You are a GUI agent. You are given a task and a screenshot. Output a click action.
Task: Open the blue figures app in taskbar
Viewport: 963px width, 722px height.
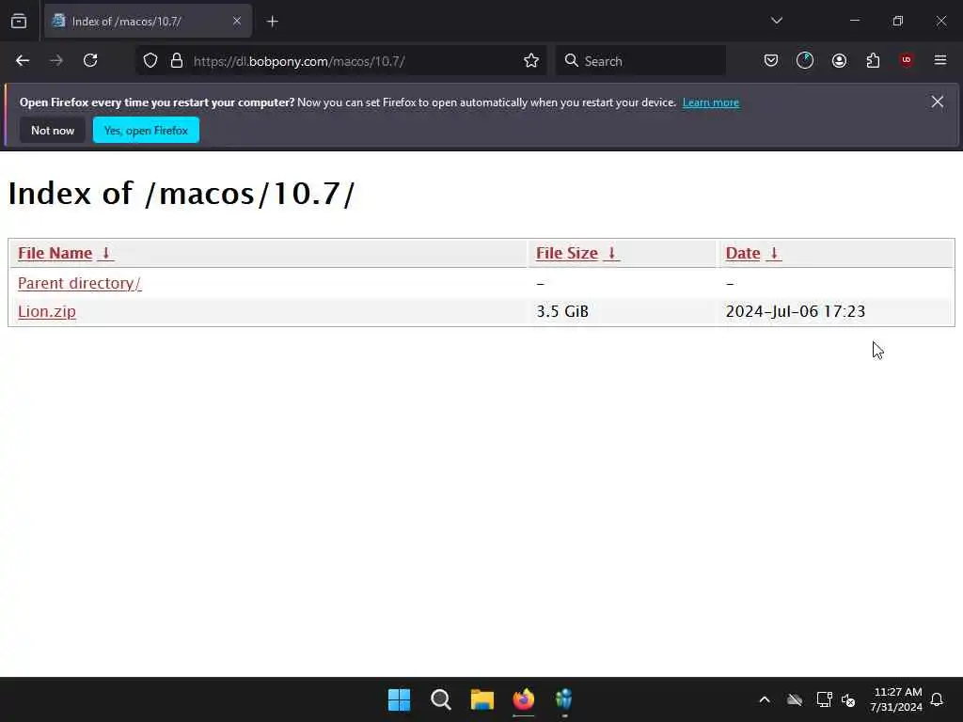(x=564, y=699)
